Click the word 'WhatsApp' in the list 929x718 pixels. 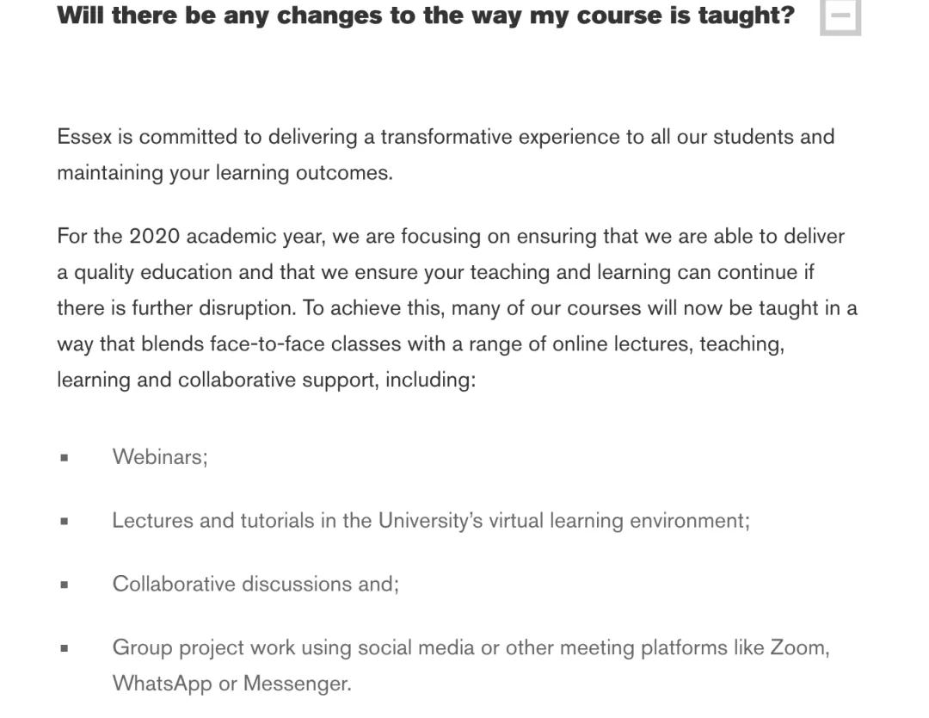[162, 684]
